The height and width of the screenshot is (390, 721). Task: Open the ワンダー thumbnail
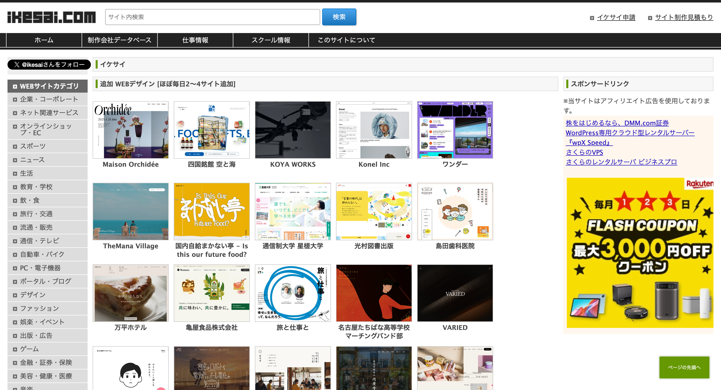[455, 130]
